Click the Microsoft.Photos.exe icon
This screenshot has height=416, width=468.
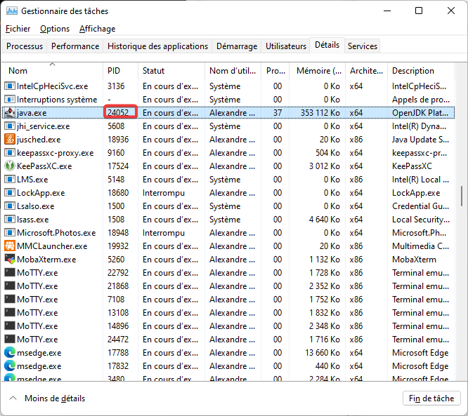[10, 232]
